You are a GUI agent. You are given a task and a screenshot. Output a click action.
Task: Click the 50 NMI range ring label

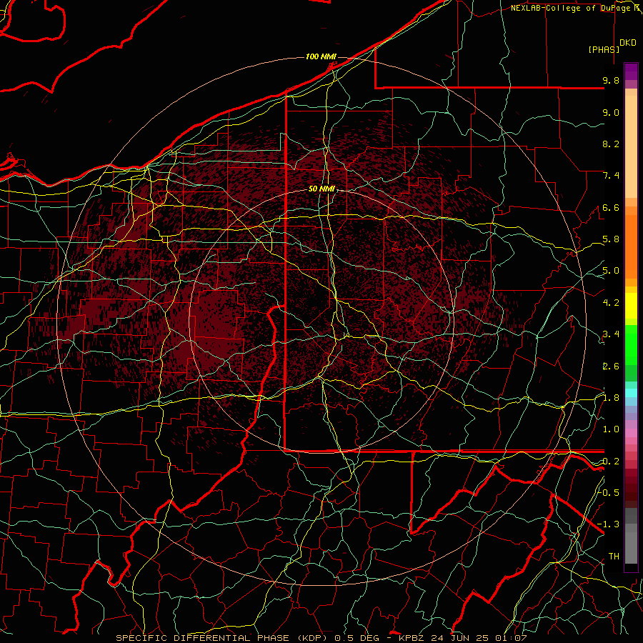[x=322, y=189]
